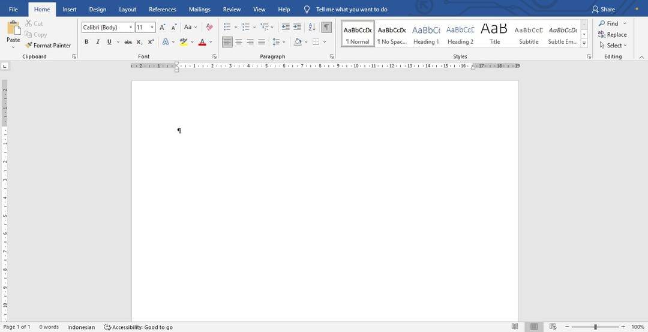Switch to the Mailings tab
Viewport: 648px width, 332px height.
point(200,9)
